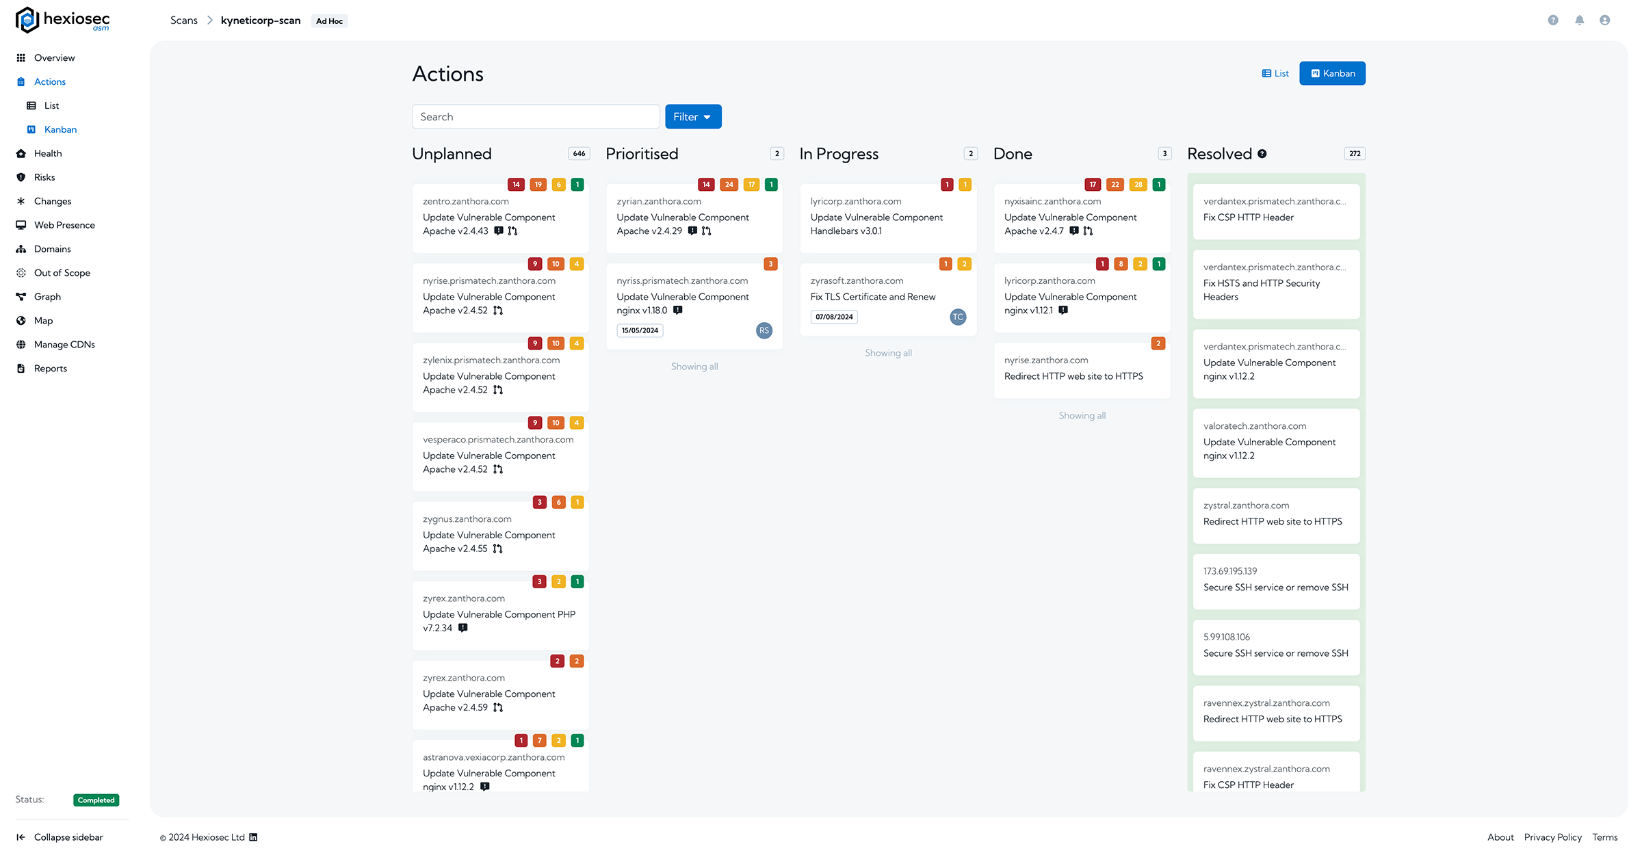Click the hexiosec logo
Image resolution: width=1642 pixels, height=855 pixels.
click(x=63, y=20)
